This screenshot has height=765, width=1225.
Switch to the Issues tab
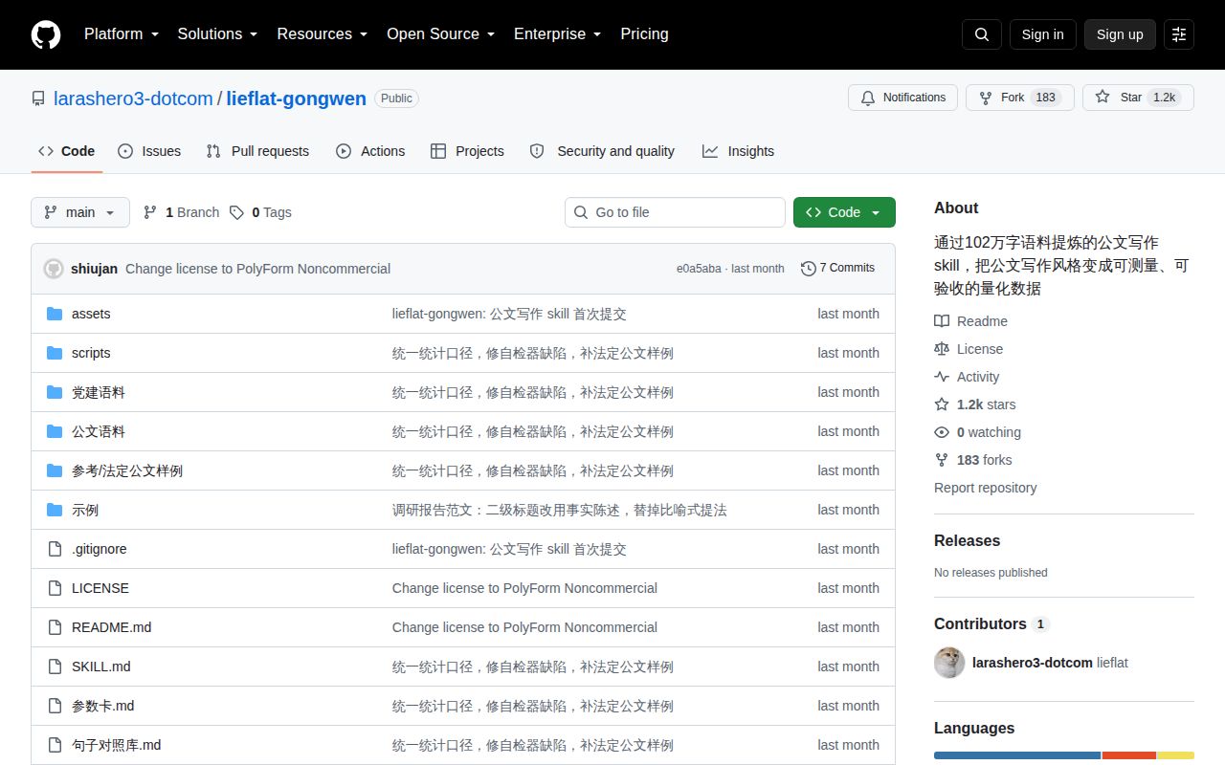149,151
